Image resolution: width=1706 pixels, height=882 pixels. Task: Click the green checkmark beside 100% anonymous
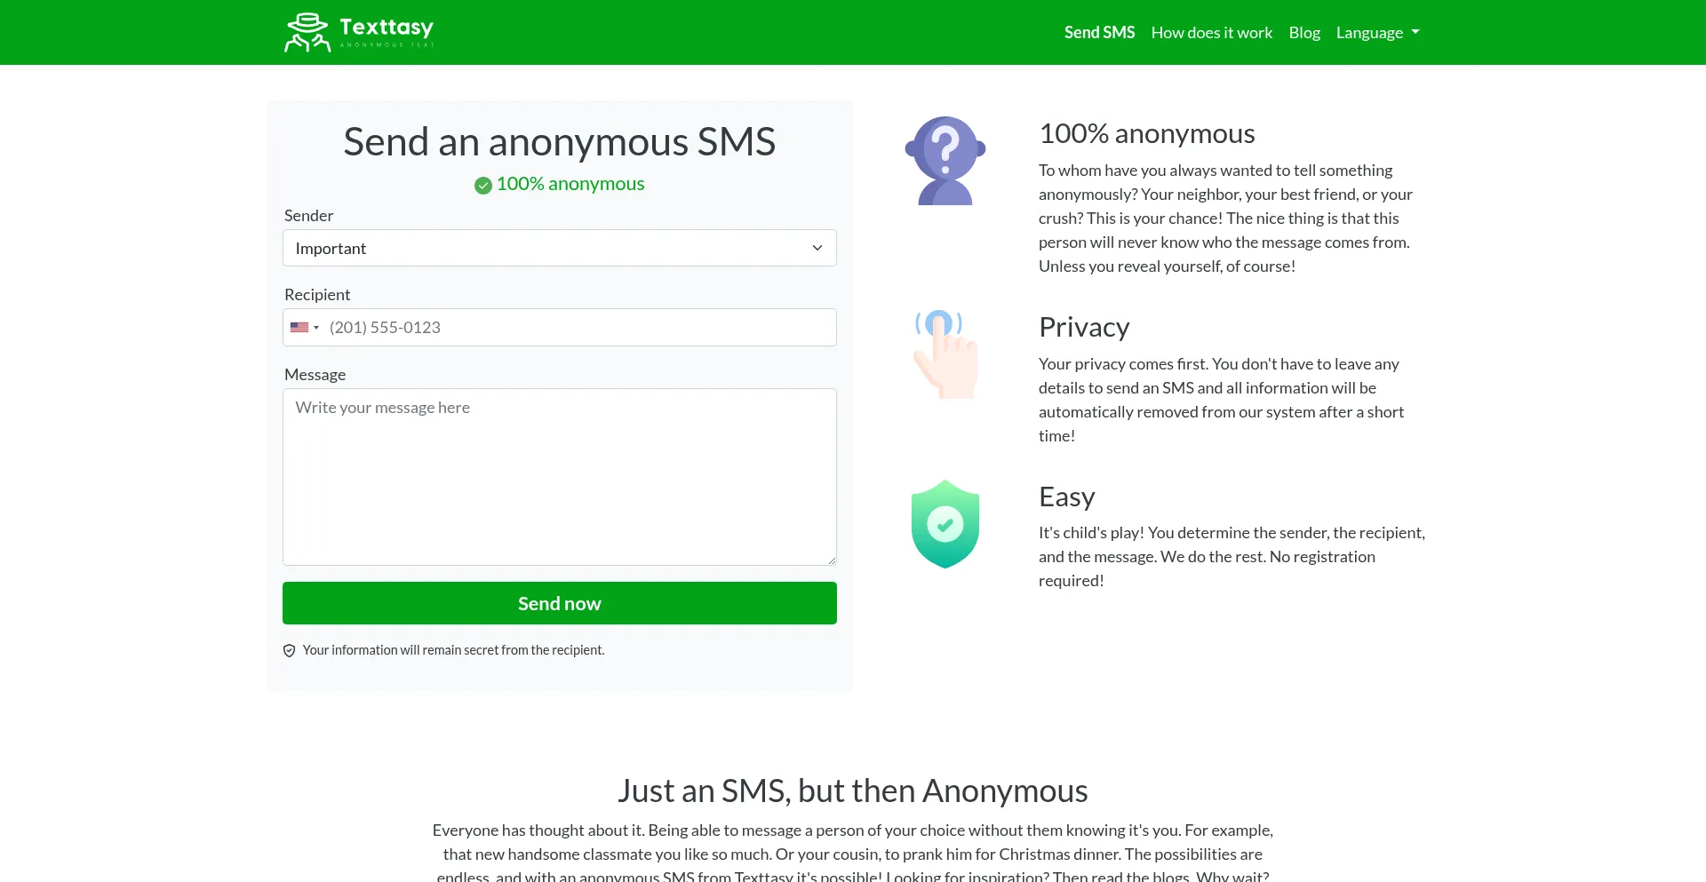[482, 185]
